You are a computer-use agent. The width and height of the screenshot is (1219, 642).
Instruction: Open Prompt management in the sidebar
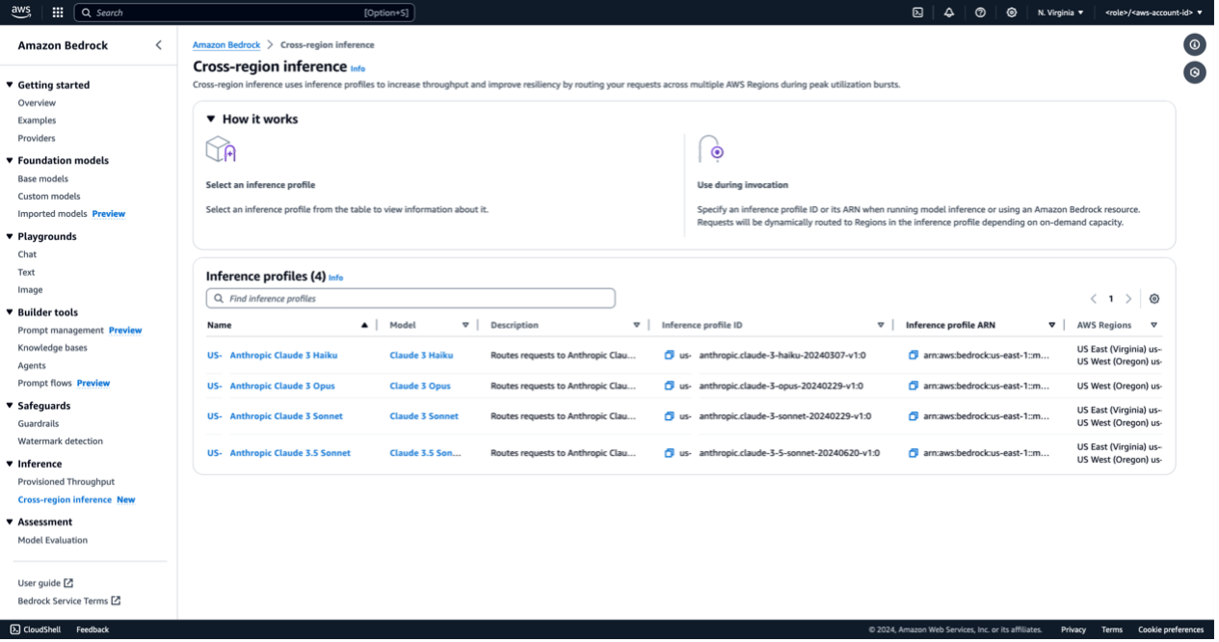pos(61,331)
